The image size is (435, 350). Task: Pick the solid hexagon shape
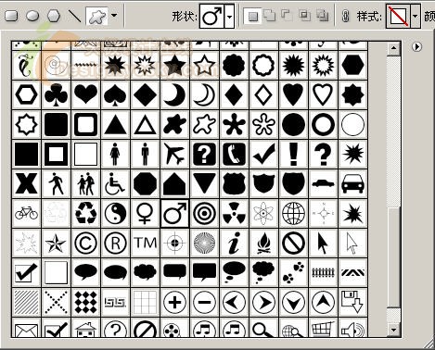point(352,65)
